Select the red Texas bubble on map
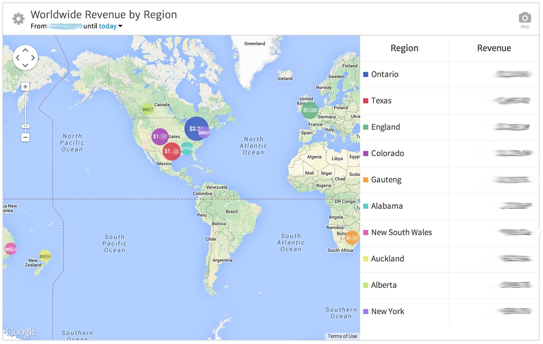 click(171, 151)
